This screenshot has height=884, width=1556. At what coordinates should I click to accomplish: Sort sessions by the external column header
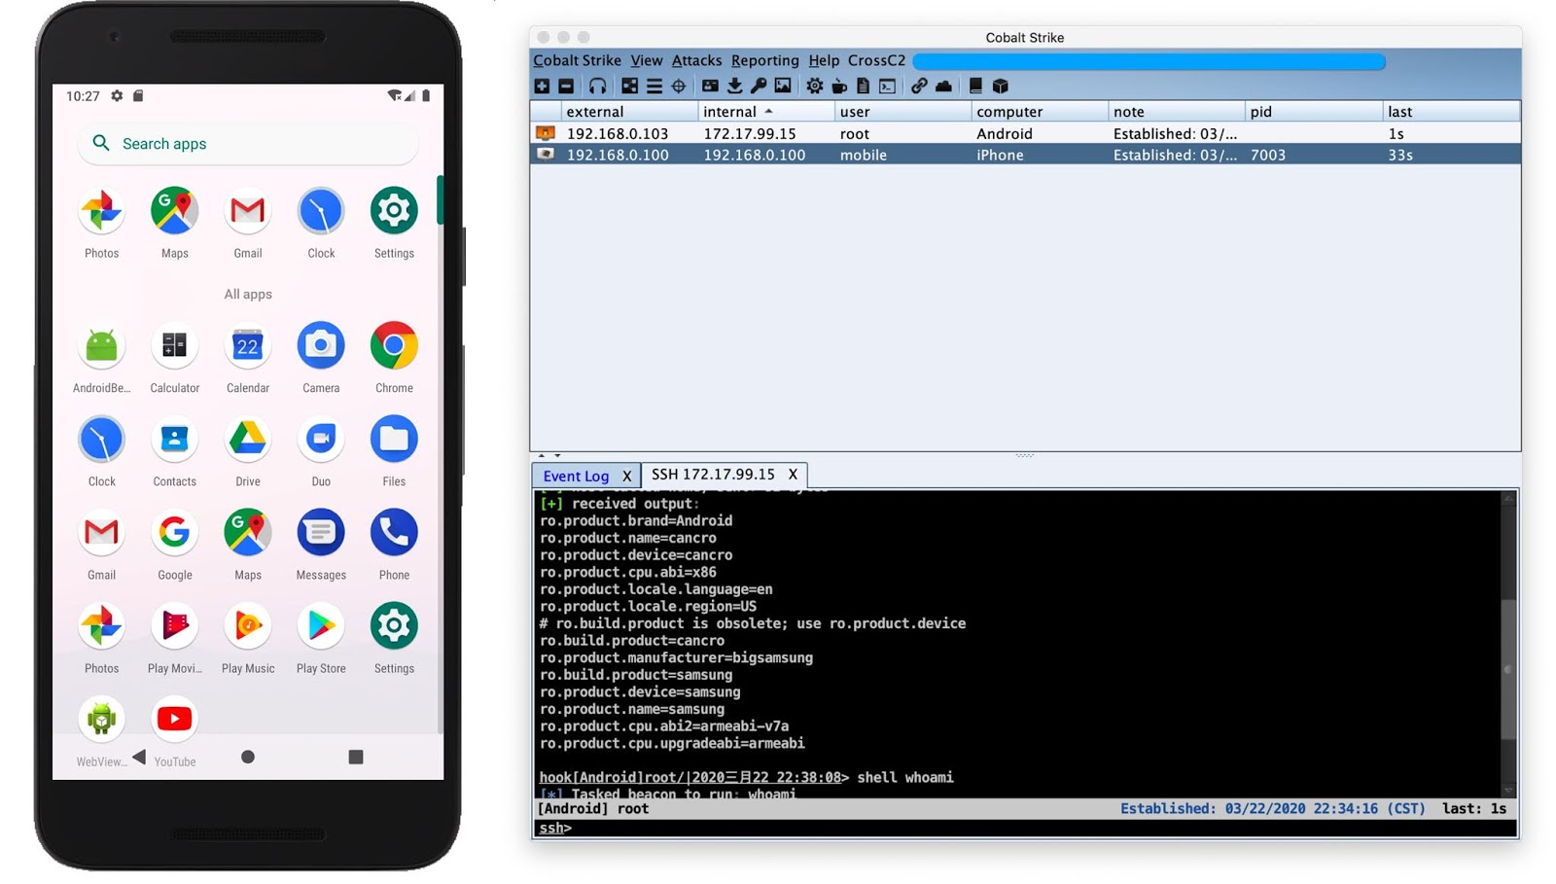coord(629,112)
